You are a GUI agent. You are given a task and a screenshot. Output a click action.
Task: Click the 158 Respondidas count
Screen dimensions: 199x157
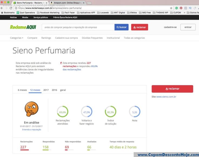point(46,147)
